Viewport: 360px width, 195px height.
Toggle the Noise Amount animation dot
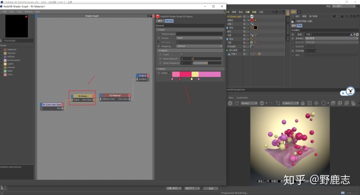(160, 58)
